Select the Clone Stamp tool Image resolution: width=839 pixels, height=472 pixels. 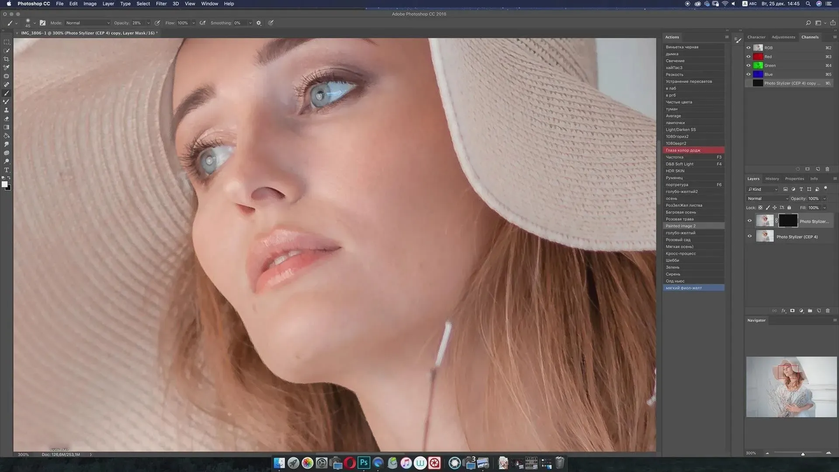click(x=7, y=110)
